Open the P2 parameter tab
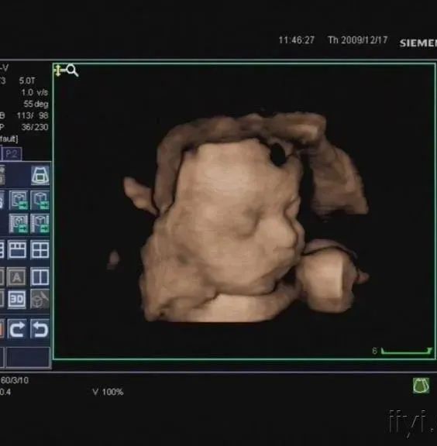This screenshot has height=446, width=437. click(12, 154)
